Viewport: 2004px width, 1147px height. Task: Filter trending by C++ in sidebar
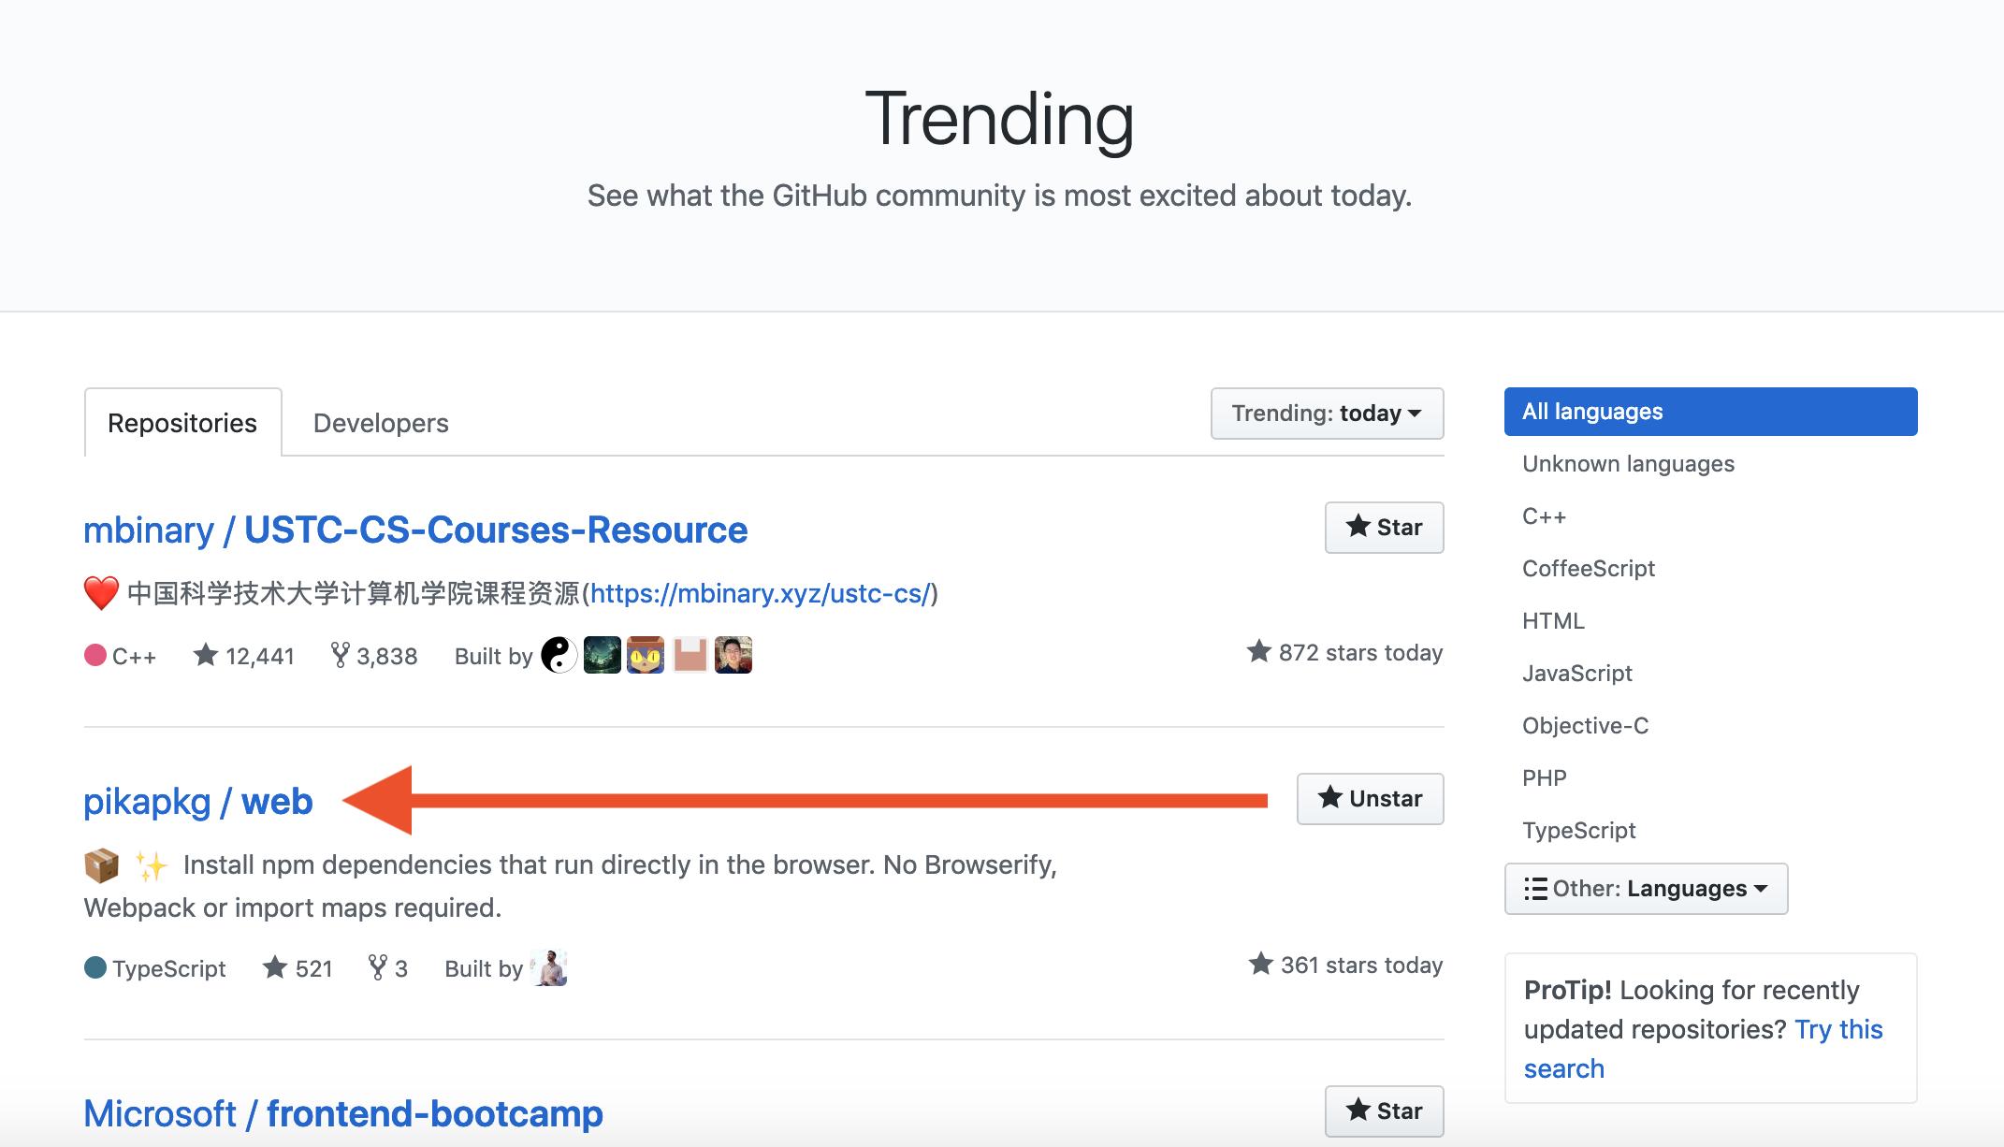(1544, 516)
